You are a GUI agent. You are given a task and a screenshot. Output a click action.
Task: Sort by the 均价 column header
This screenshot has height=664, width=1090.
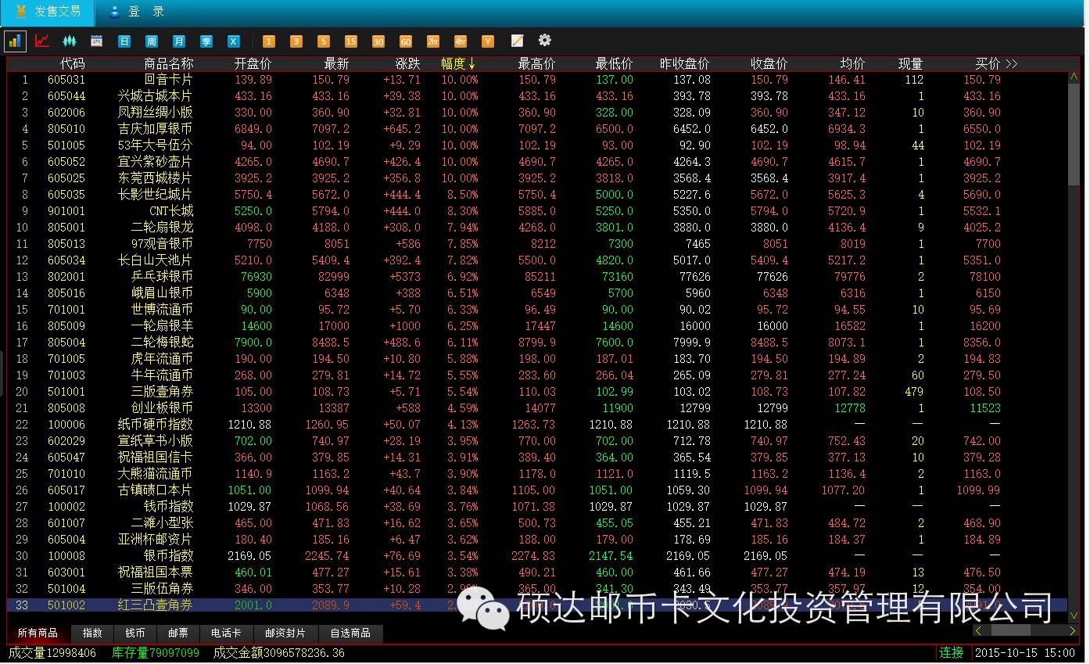coord(853,63)
